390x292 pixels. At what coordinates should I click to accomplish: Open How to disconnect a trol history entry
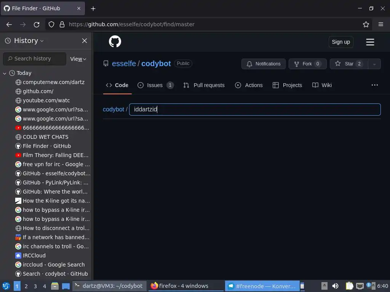53,228
